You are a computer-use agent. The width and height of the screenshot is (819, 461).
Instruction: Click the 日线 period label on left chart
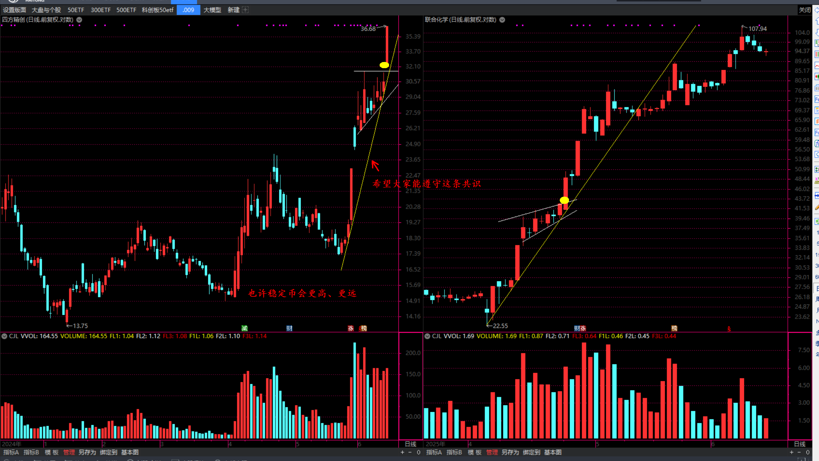pyautogui.click(x=411, y=444)
